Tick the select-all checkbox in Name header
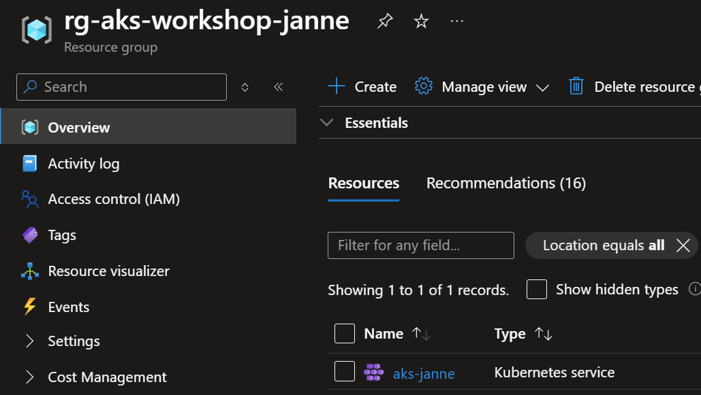Screen dimensions: 701x395 coord(345,333)
